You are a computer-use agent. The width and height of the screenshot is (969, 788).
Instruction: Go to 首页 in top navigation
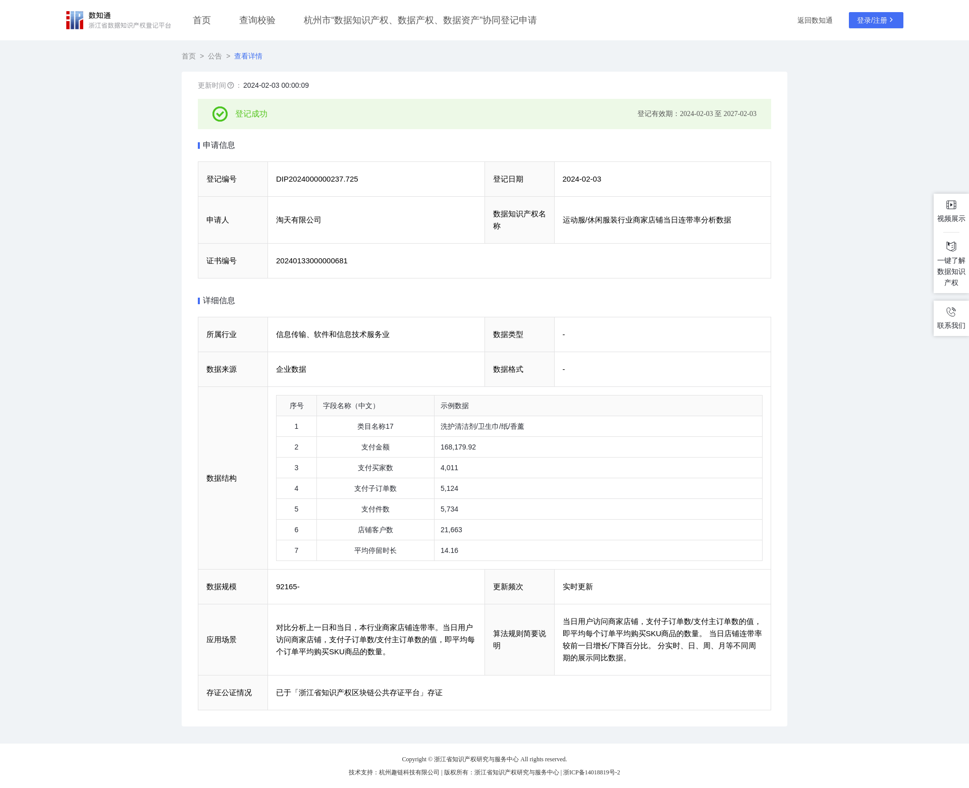[202, 20]
